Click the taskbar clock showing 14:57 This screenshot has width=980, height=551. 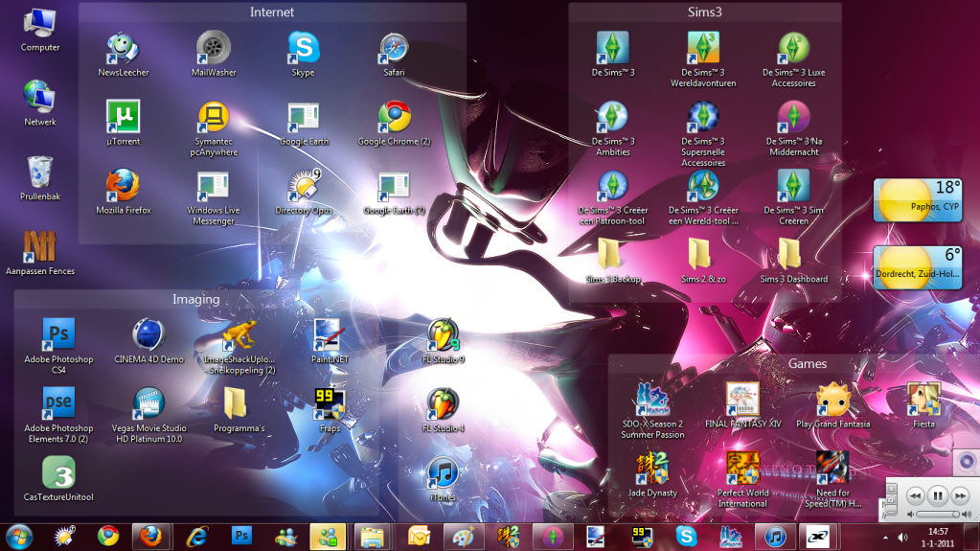938,538
